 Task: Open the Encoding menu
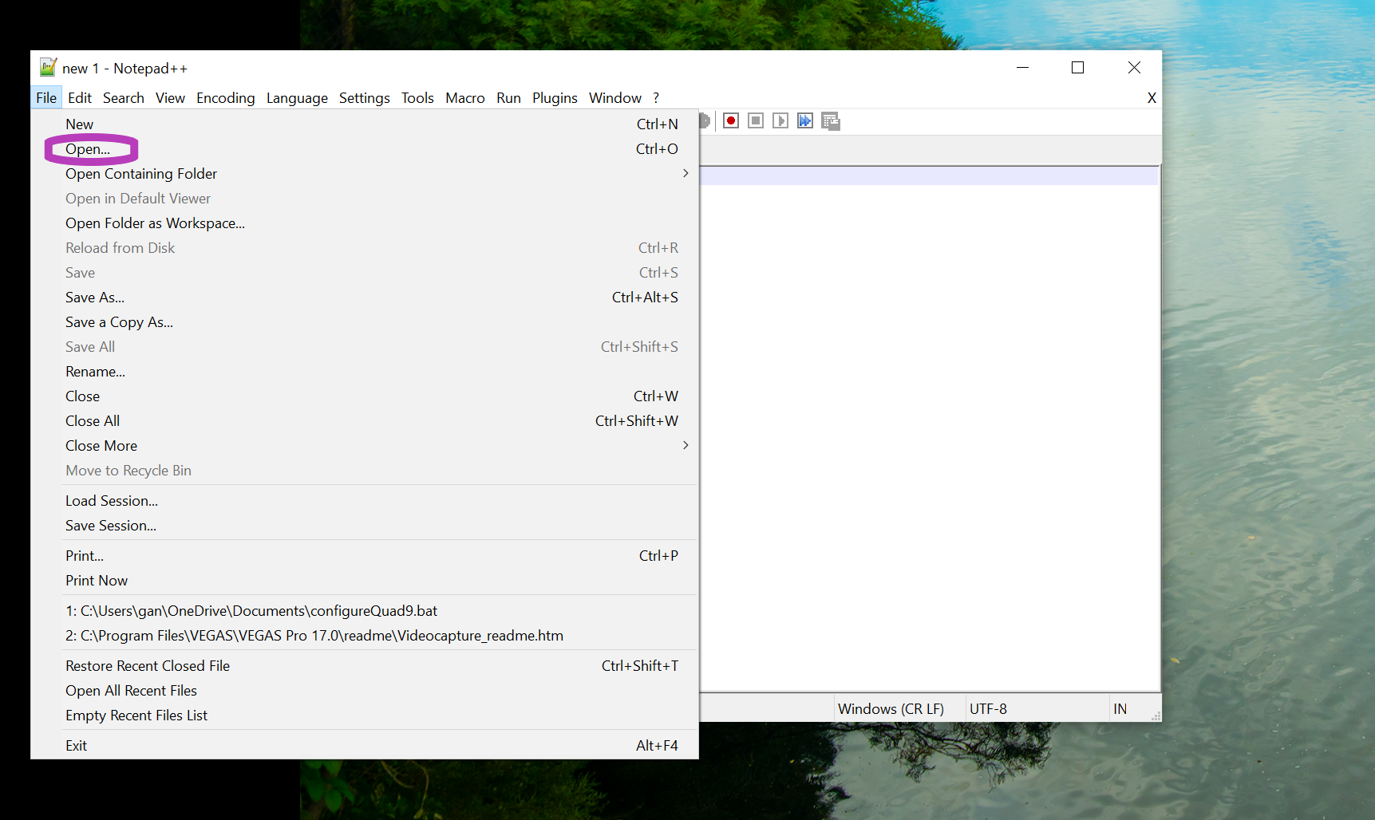point(226,97)
